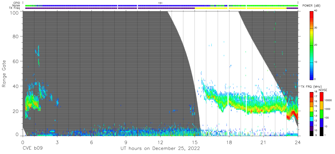Click the '60' tick on the Range Gate axis
335x154 pixels.
coord(16,61)
